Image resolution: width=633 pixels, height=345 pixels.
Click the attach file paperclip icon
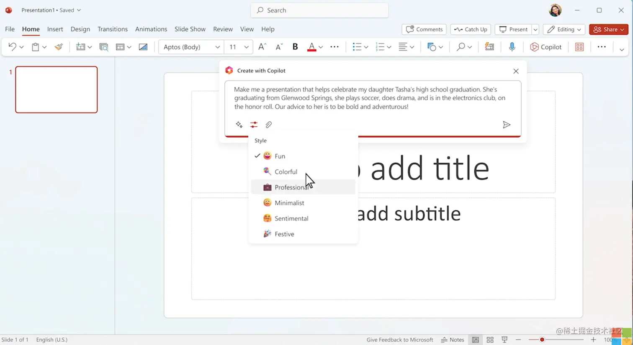(269, 125)
